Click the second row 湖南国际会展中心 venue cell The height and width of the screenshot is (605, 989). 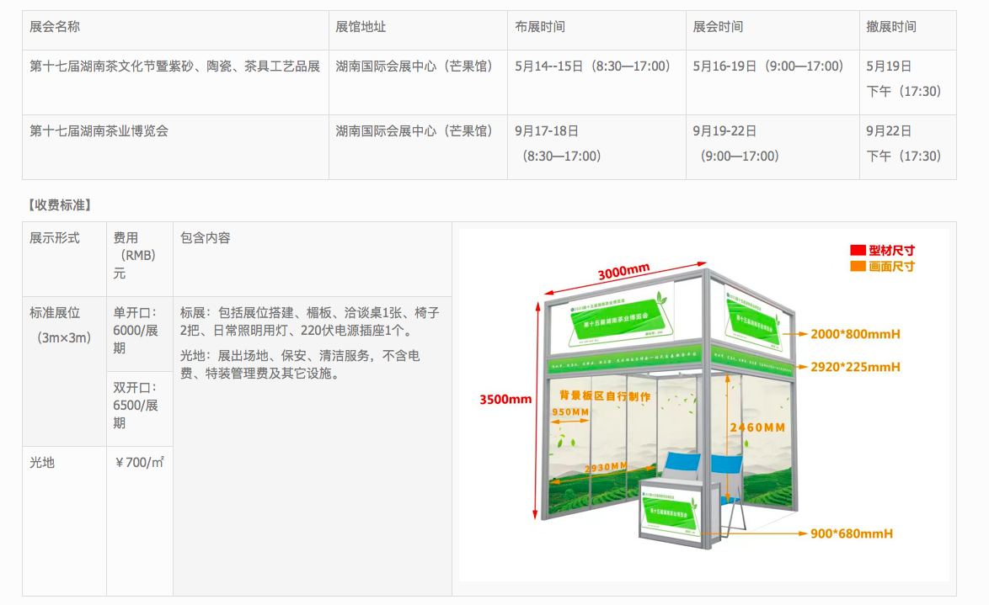click(x=418, y=147)
